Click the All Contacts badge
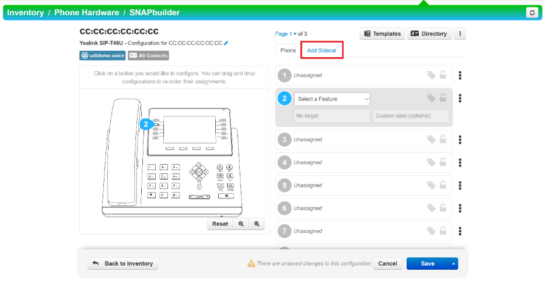 pyautogui.click(x=148, y=55)
